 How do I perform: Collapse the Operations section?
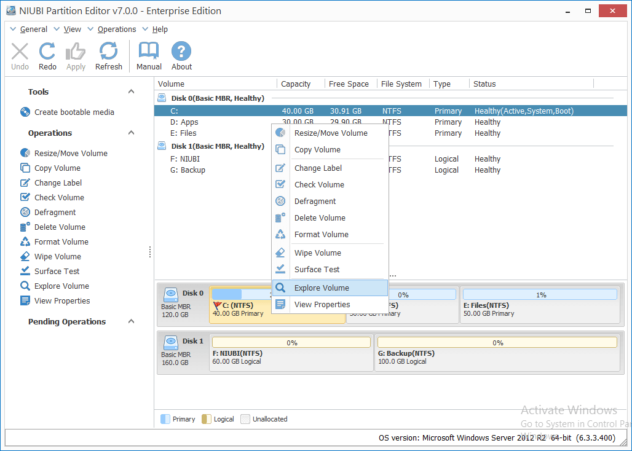point(131,133)
